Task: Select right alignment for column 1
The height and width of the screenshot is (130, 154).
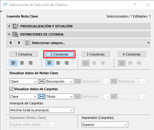Action: tap(30, 63)
